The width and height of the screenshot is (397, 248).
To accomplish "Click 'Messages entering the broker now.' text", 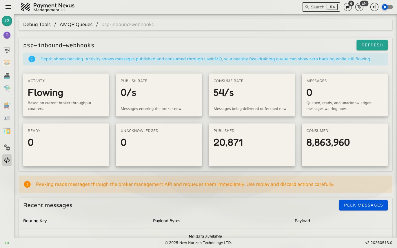I will tap(151, 109).
